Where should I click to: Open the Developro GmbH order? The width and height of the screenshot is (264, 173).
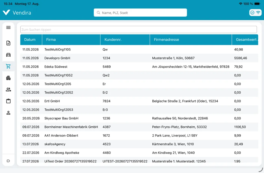pos(139,58)
